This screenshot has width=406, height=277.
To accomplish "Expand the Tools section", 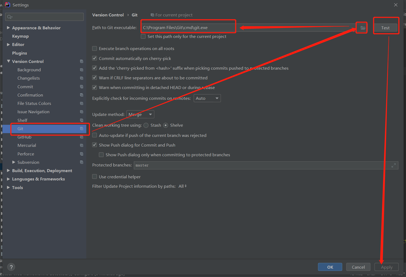I will pos(8,187).
